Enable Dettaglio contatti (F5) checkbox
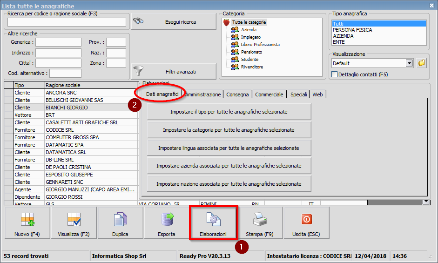 click(334, 74)
